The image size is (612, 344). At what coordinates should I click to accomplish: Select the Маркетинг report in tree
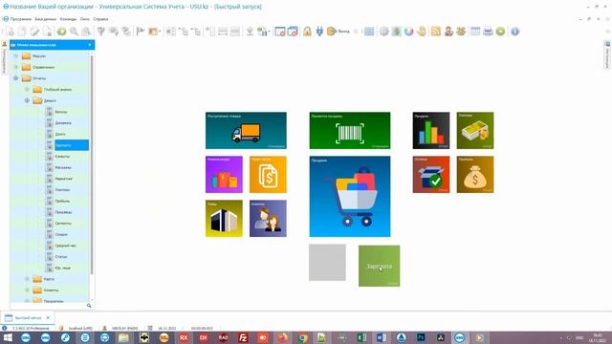pyautogui.click(x=64, y=179)
